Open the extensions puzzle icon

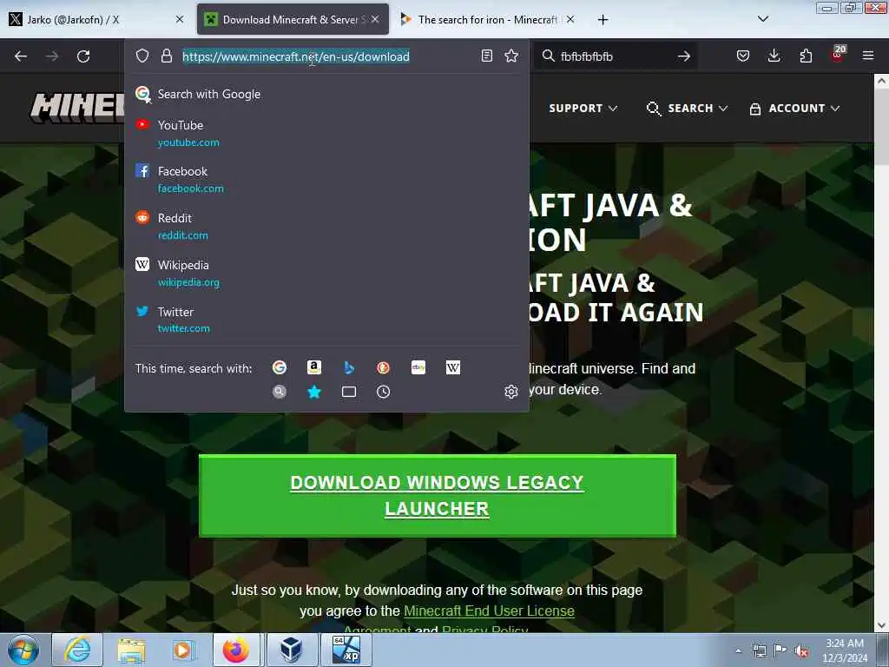click(x=806, y=56)
